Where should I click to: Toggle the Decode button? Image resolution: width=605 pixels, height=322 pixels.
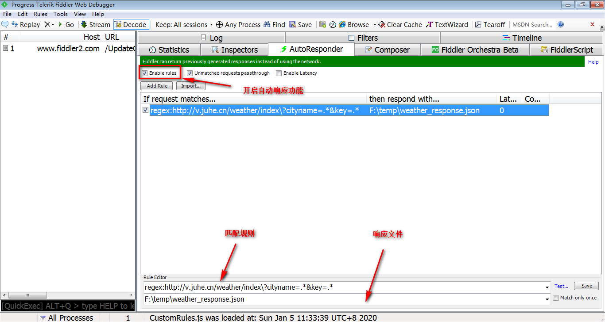[131, 24]
